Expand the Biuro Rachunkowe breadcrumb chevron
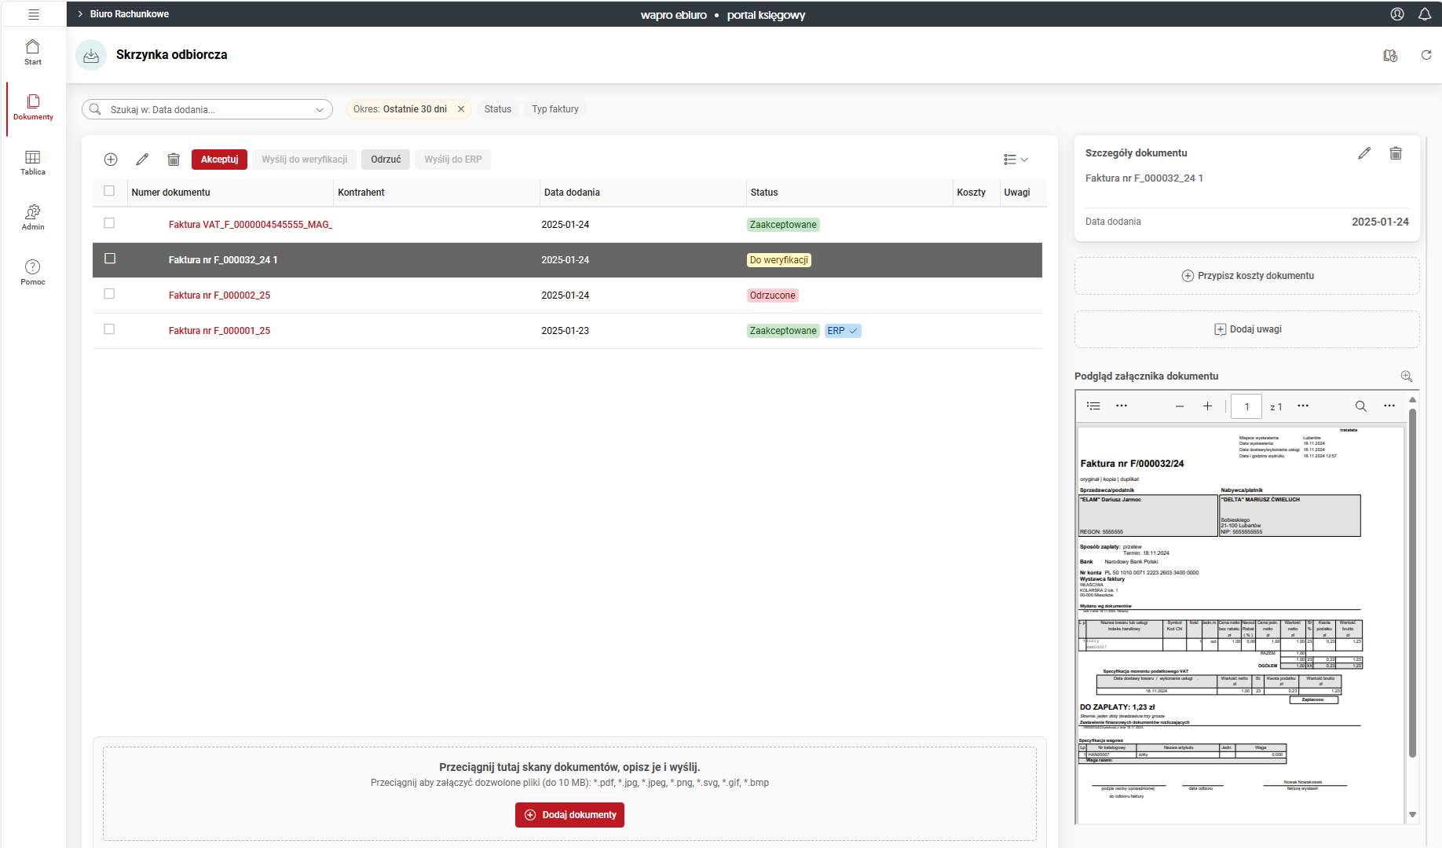Viewport: 1442px width, 848px height. (x=80, y=14)
